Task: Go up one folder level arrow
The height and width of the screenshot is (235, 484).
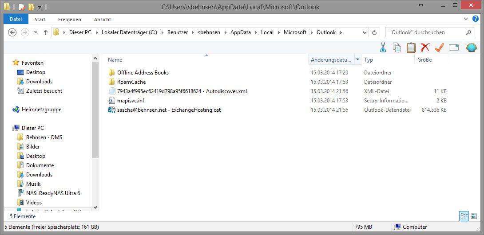Action: [46, 32]
